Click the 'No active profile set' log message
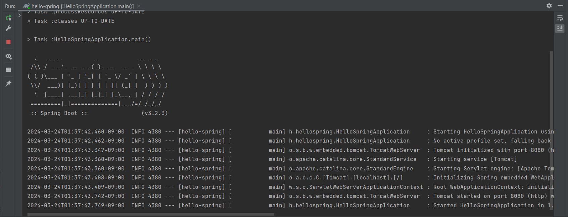This screenshot has width=568, height=217. coord(492,141)
